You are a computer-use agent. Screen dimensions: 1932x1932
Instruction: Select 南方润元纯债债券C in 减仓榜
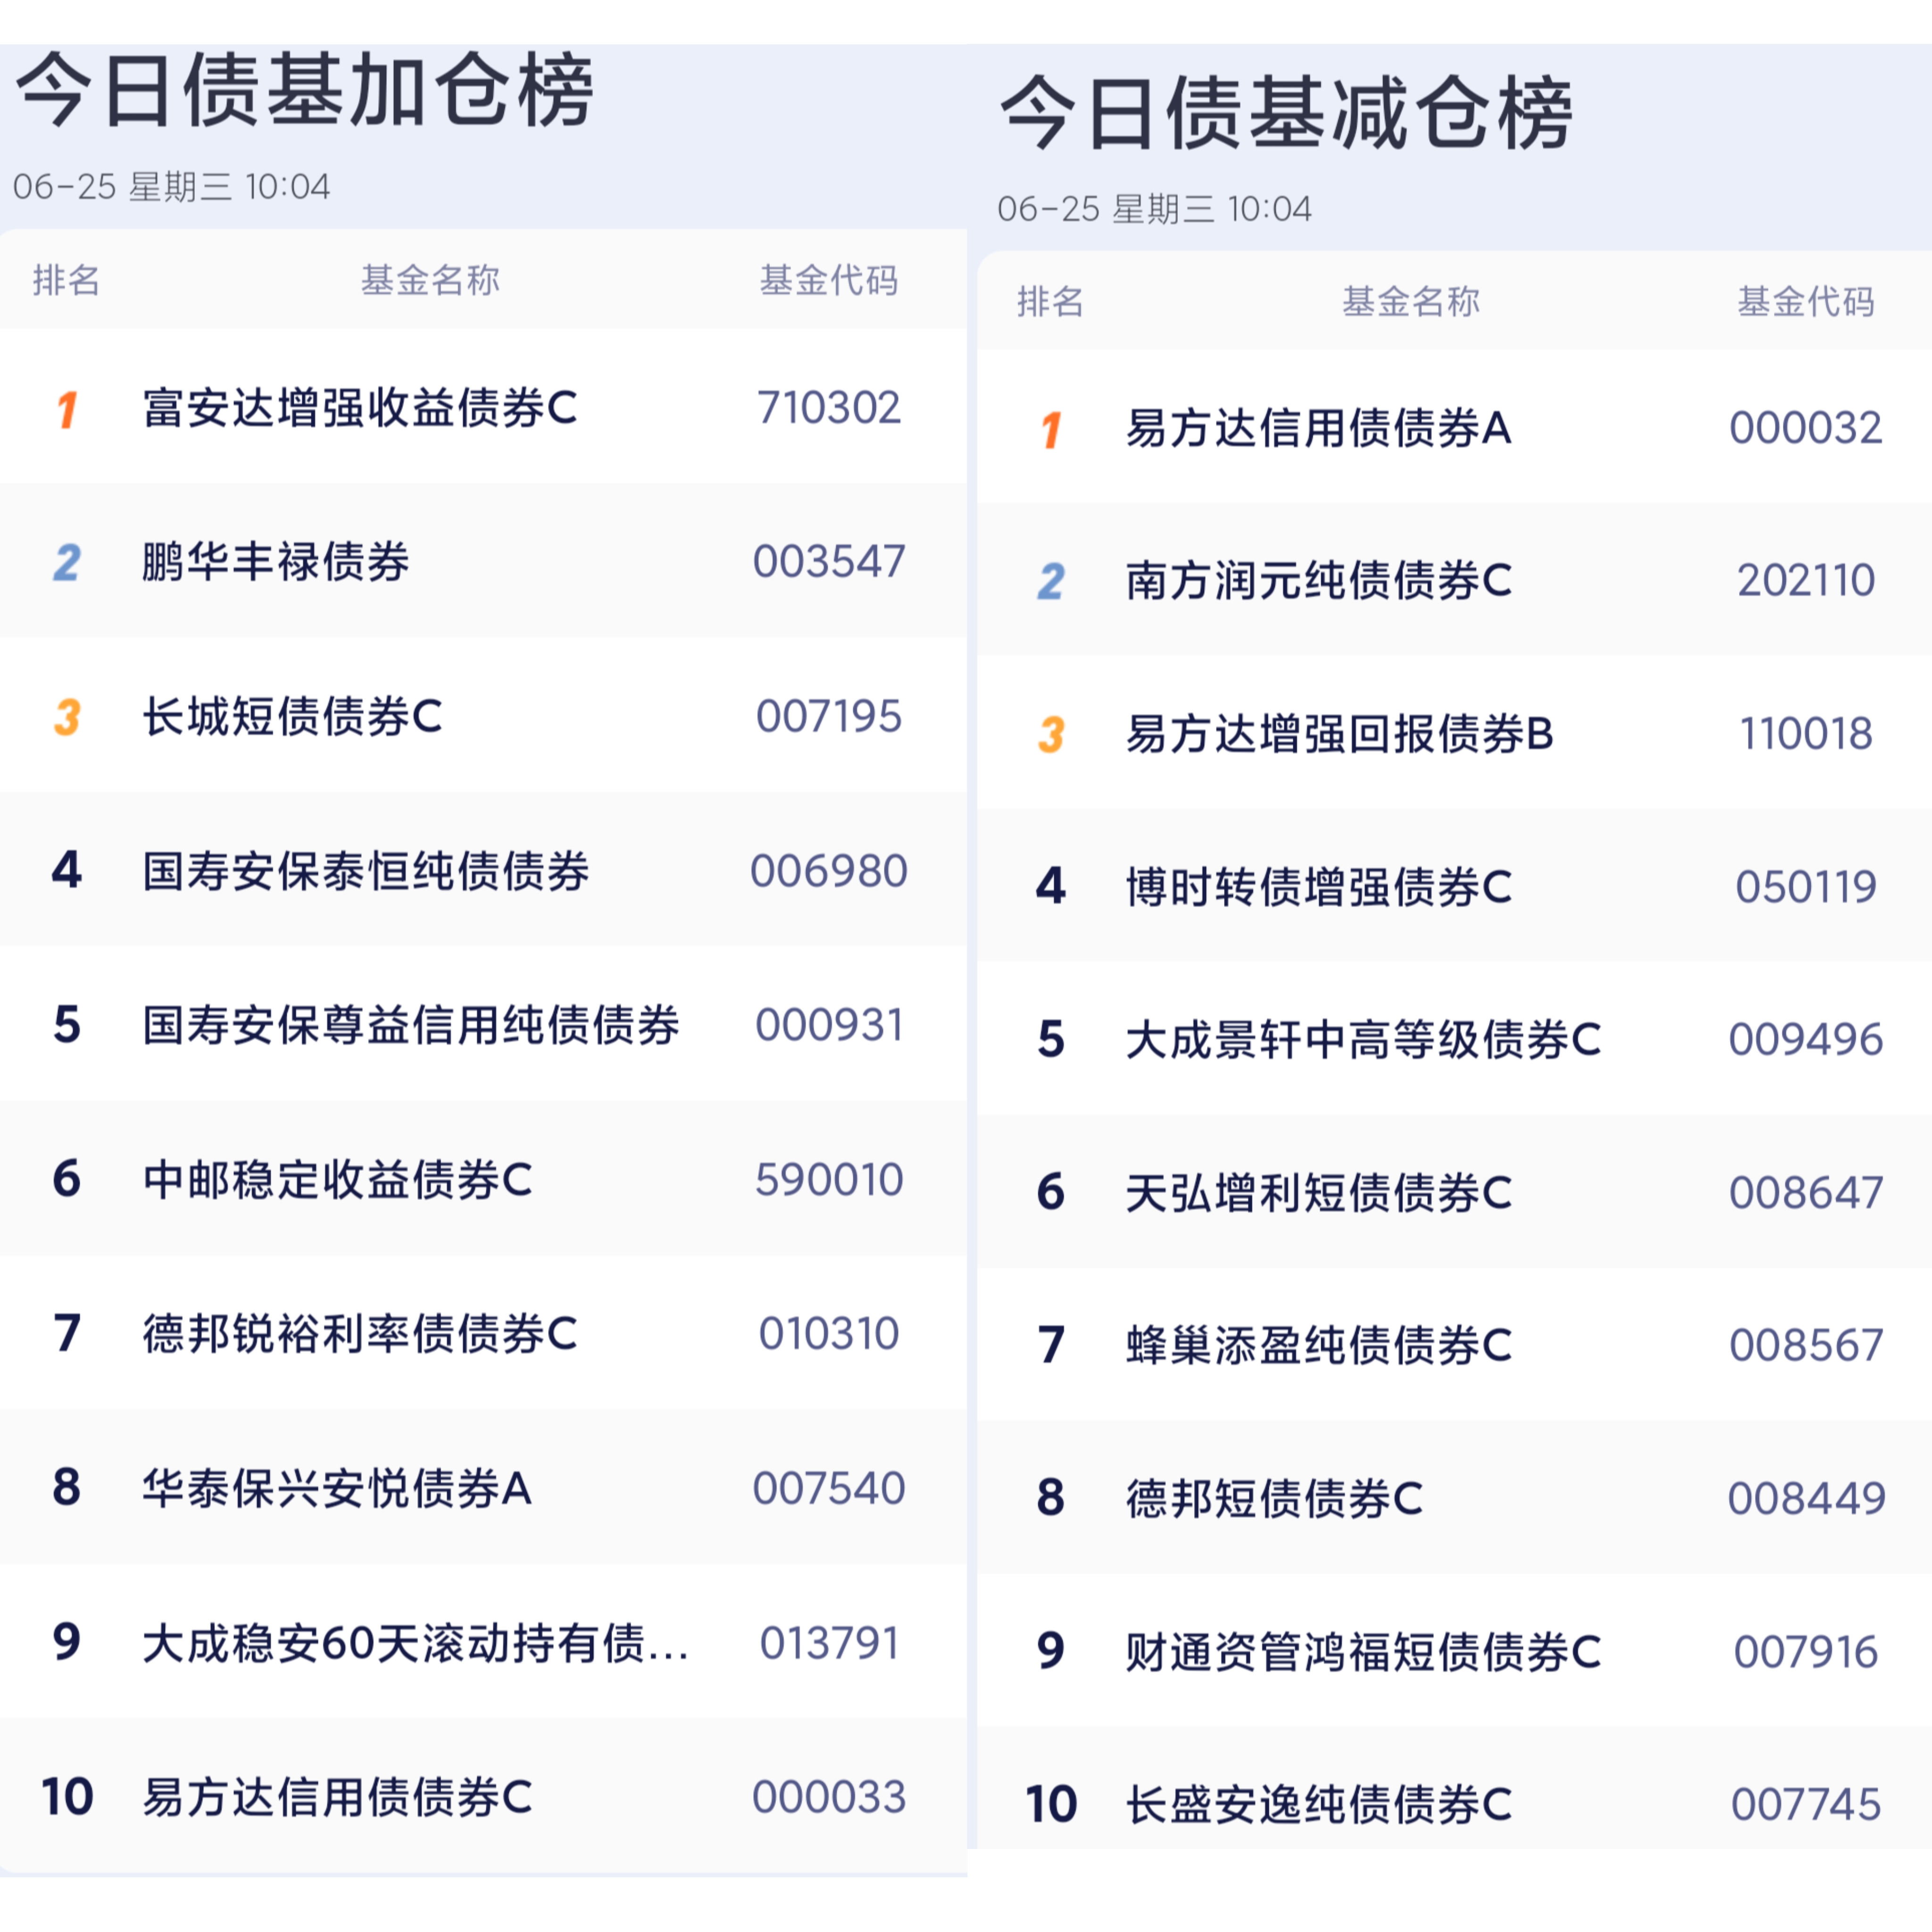[1318, 581]
